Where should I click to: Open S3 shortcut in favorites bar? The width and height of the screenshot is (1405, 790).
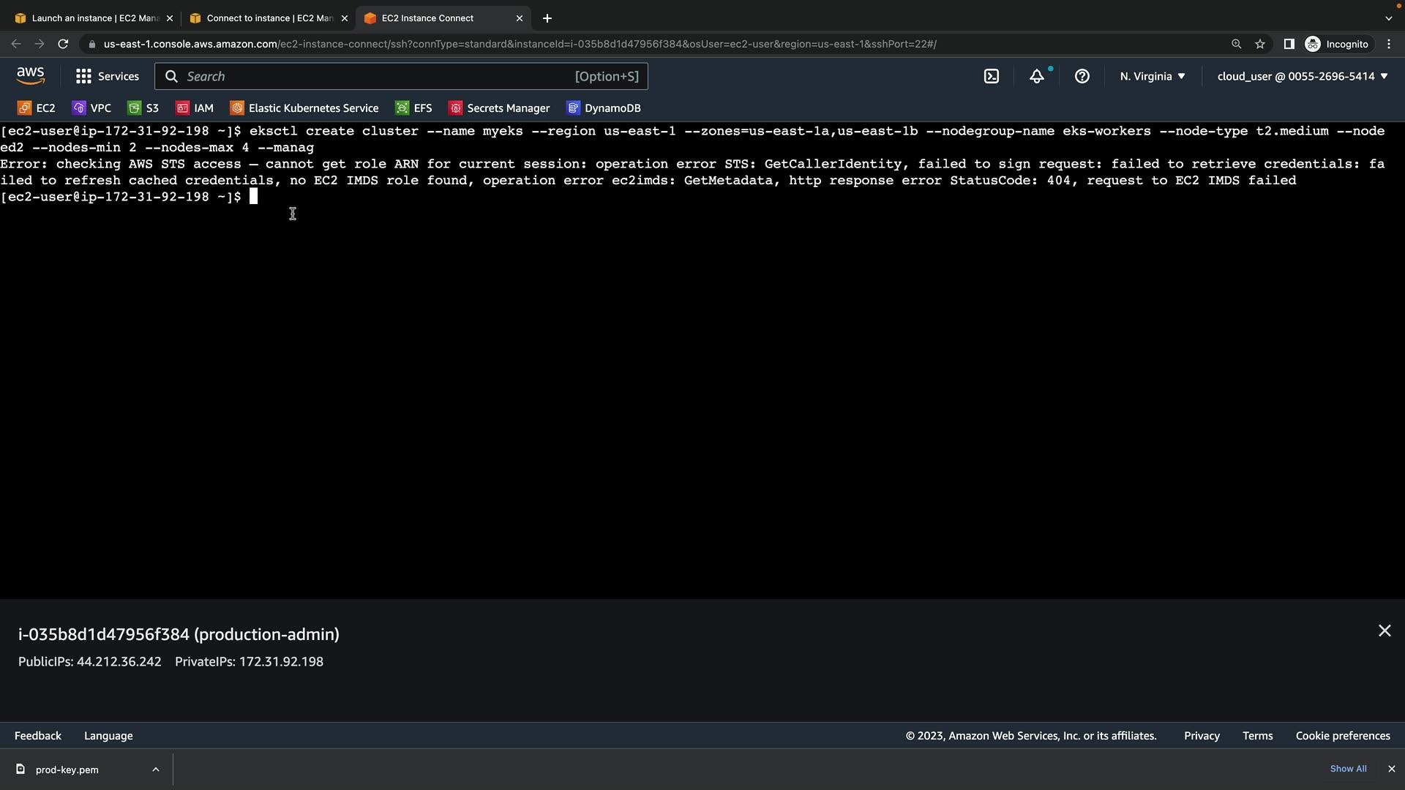point(143,108)
